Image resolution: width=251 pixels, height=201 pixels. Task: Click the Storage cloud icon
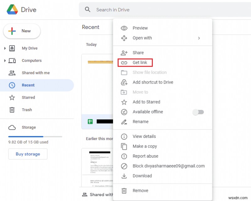tap(12, 128)
